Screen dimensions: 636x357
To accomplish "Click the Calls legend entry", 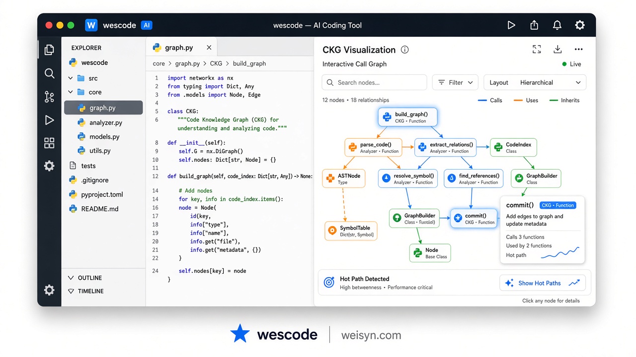I will (490, 100).
